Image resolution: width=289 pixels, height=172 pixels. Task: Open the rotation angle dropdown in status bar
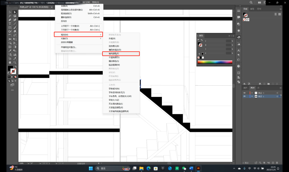tap(40, 163)
